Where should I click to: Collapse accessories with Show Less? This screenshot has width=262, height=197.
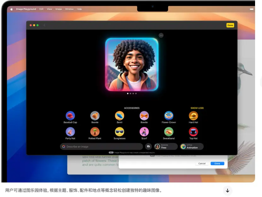[197, 108]
